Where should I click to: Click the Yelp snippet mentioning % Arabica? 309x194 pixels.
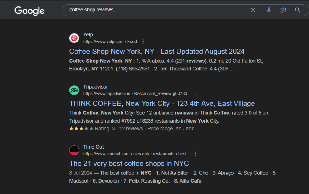pos(166,65)
